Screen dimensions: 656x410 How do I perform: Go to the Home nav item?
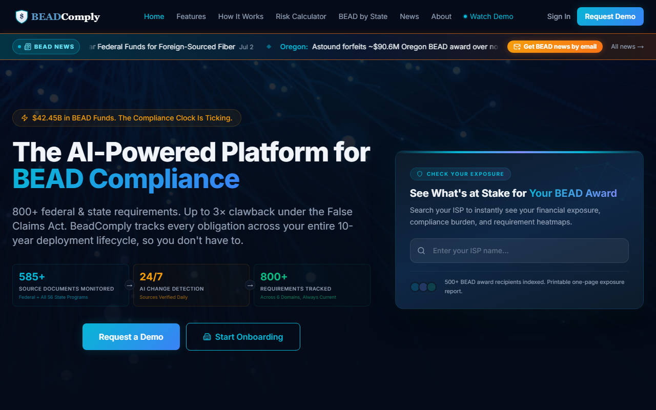(x=154, y=16)
